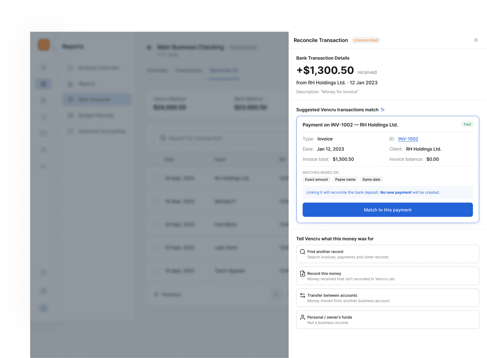The width and height of the screenshot is (487, 358).
Task: Click the description "Money for Invoice"
Action: [x=327, y=92]
